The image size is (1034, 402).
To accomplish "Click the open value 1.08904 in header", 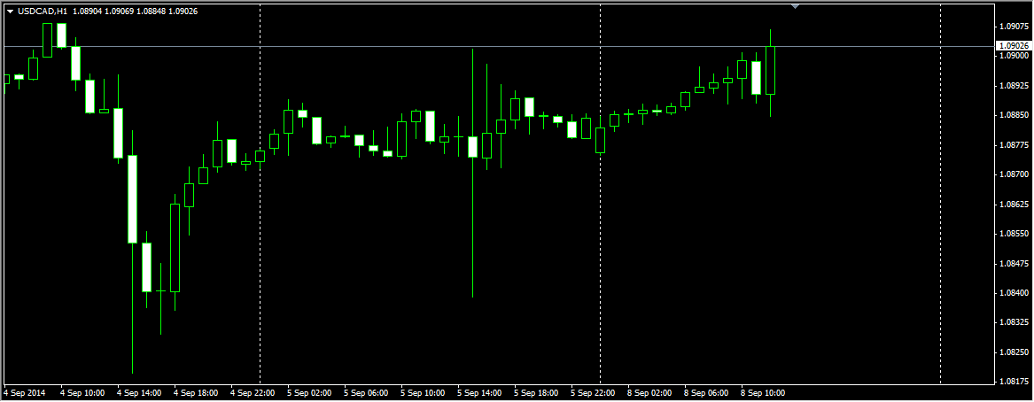I will tap(88, 12).
